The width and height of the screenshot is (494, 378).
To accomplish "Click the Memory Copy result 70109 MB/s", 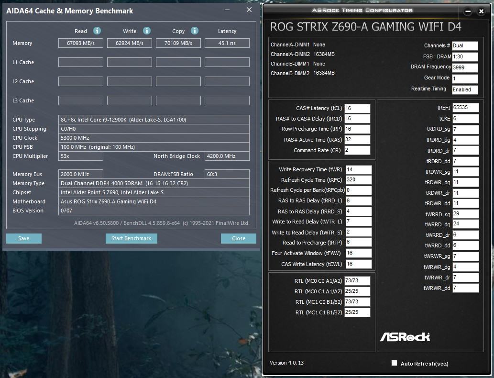I will tap(178, 43).
